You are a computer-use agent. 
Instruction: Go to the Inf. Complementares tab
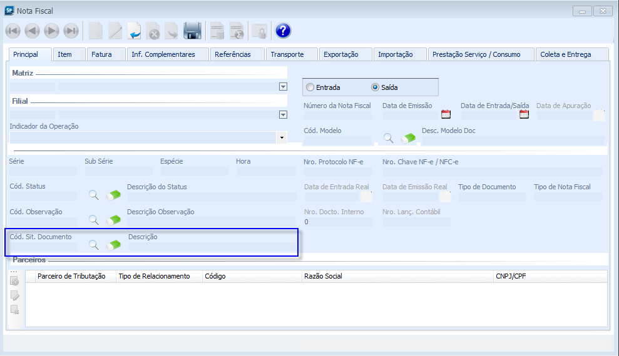click(163, 54)
